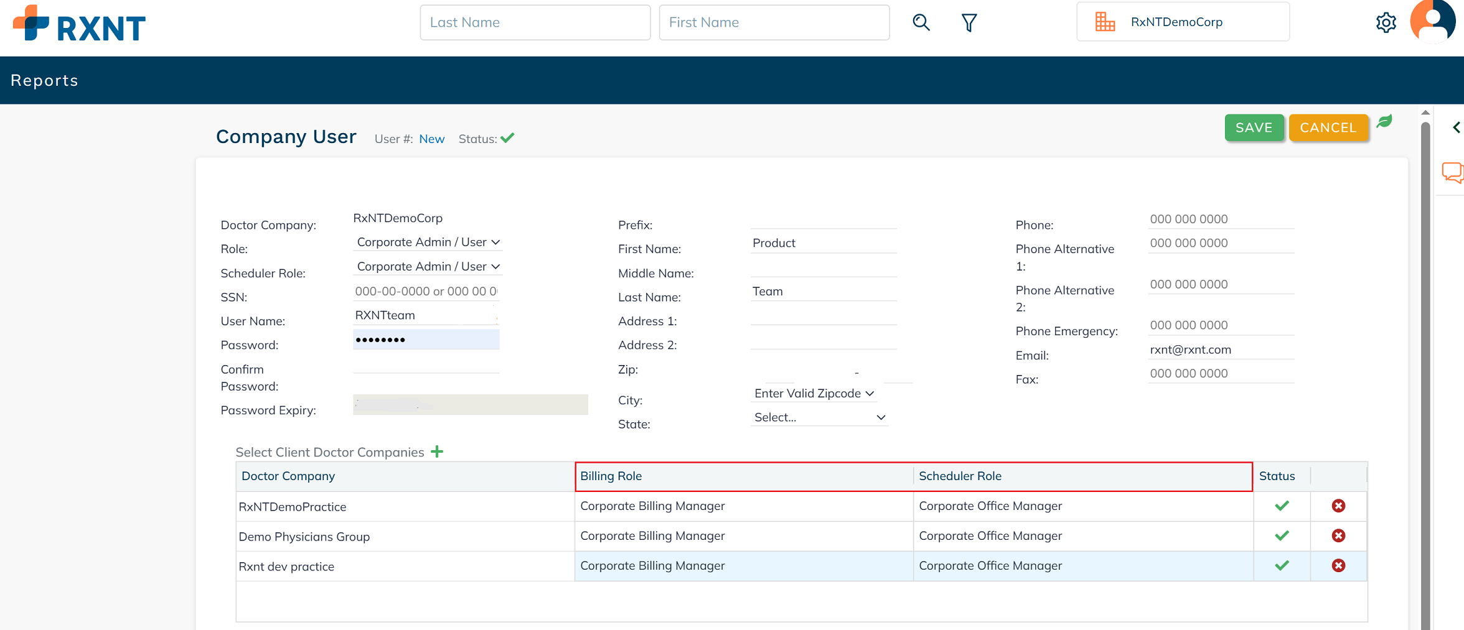Click the Password field

coord(426,340)
